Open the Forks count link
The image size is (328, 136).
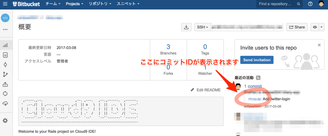168,70
